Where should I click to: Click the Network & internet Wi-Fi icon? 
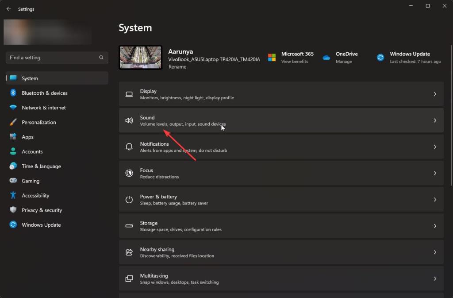click(13, 108)
